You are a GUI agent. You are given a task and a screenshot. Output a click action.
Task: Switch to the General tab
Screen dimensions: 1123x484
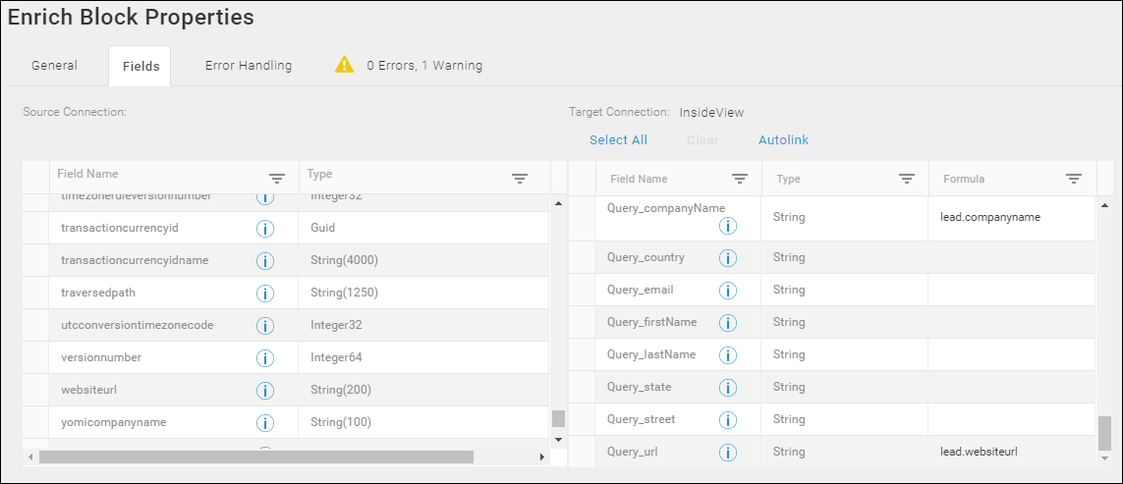click(54, 65)
